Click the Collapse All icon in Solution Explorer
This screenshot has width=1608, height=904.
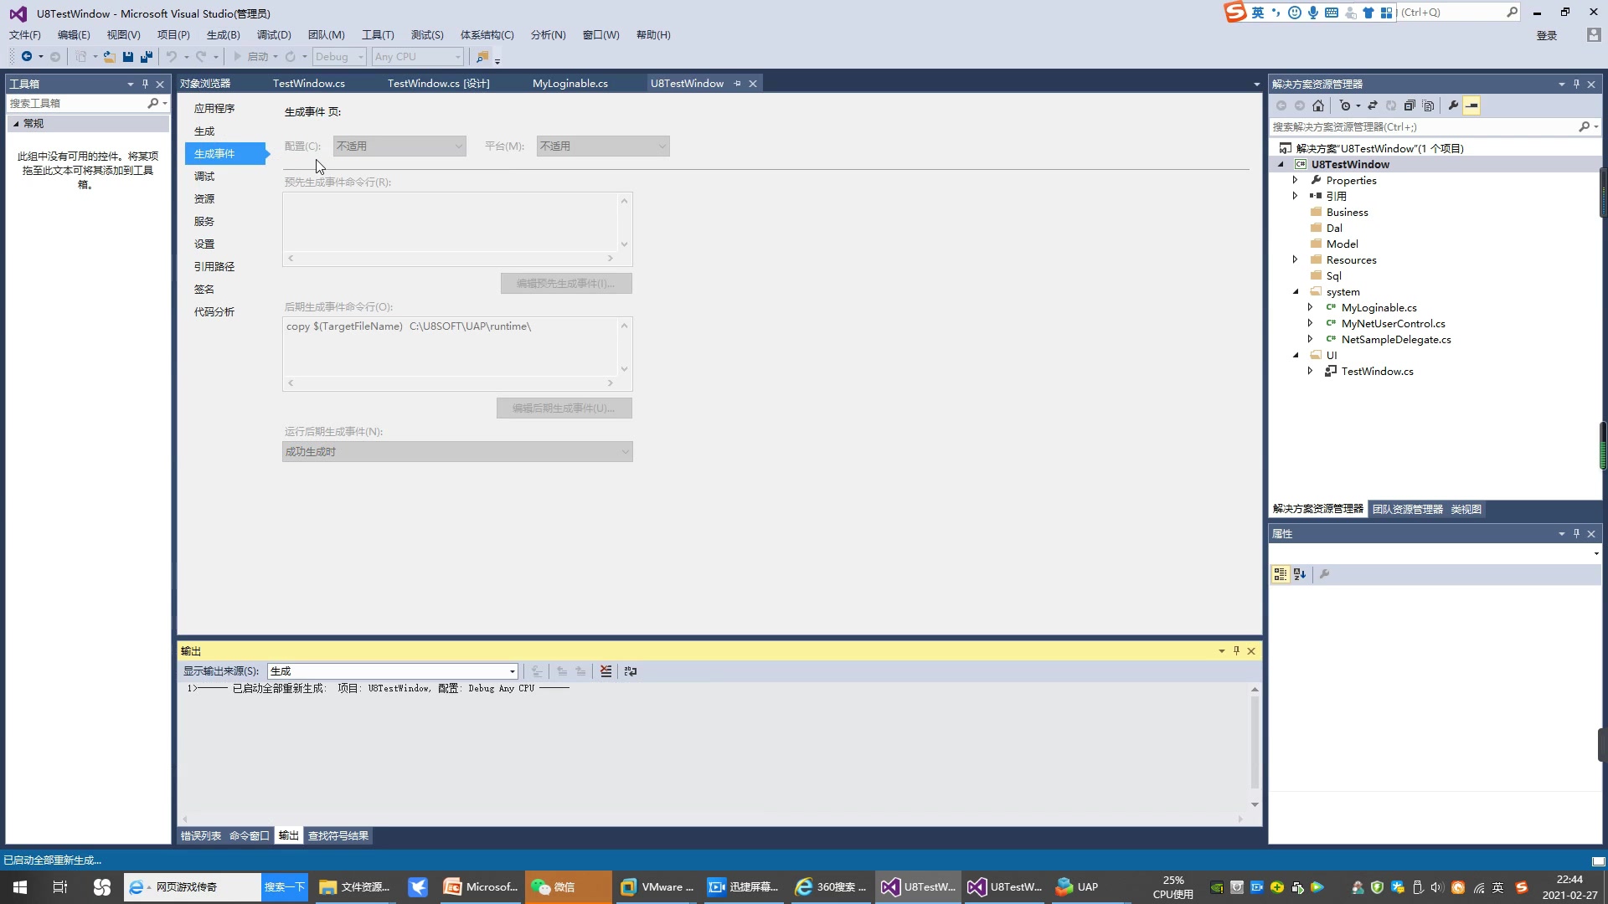point(1410,105)
